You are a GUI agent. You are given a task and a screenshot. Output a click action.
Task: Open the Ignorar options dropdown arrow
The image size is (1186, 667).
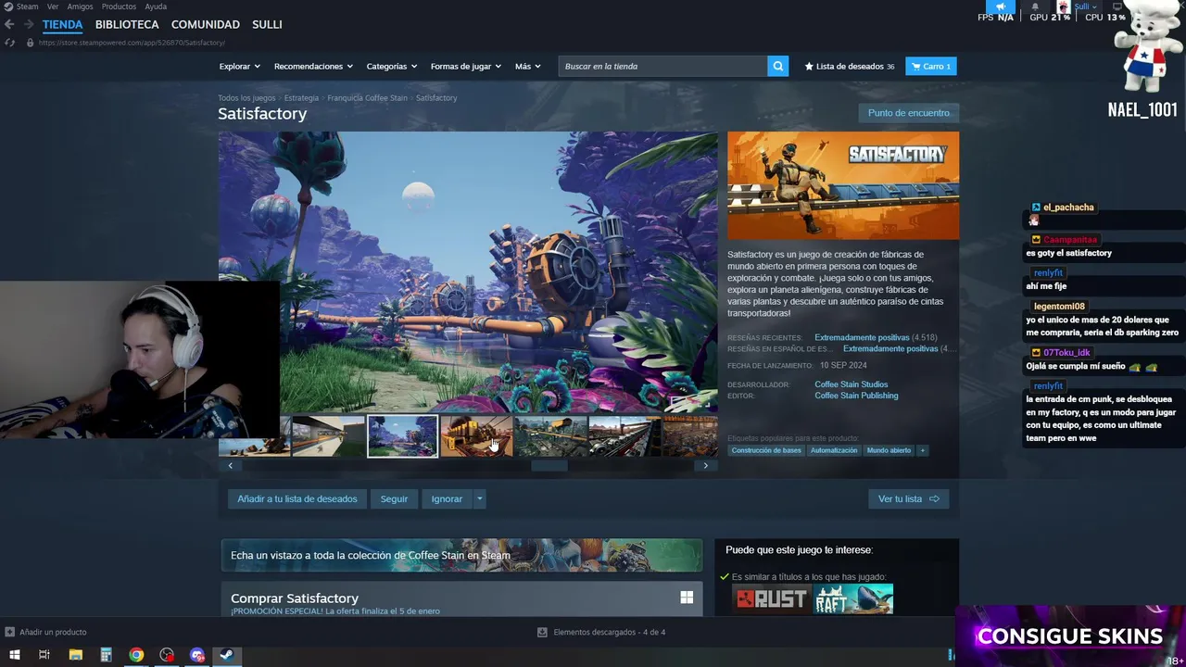click(x=479, y=498)
